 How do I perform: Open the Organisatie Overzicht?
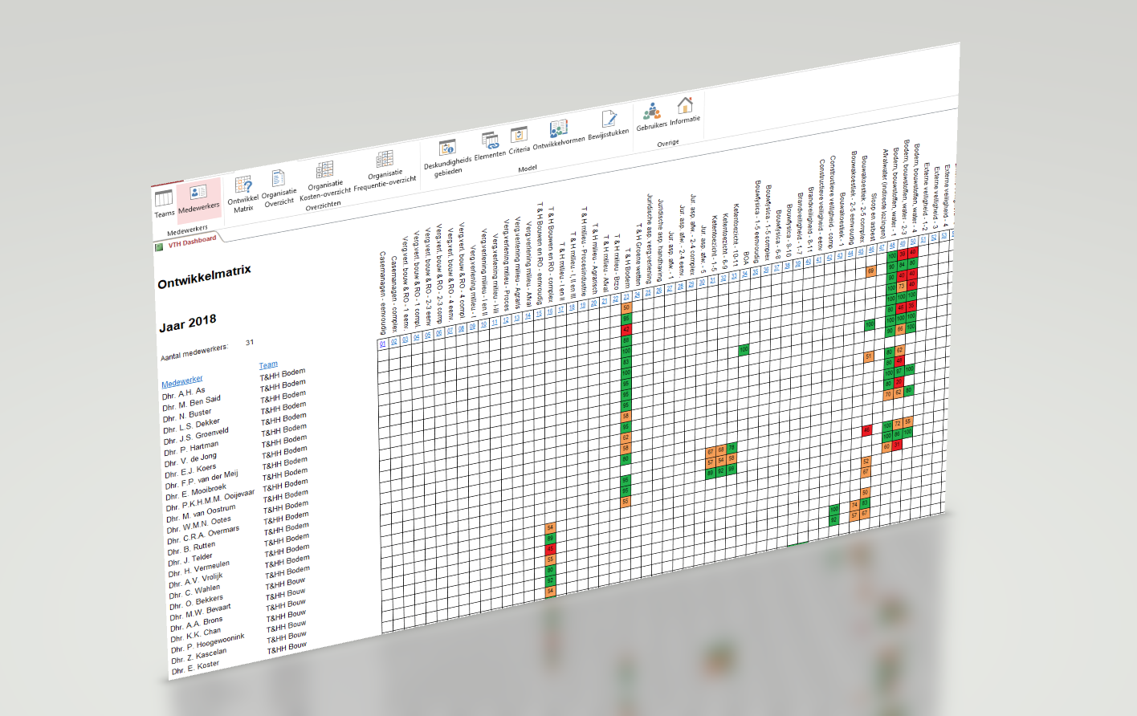coord(278,177)
